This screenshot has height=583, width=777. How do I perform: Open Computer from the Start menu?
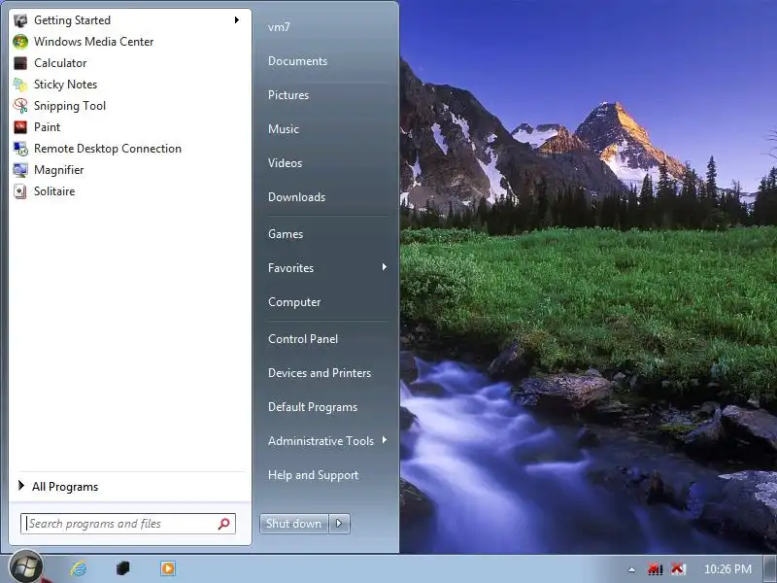pos(294,302)
